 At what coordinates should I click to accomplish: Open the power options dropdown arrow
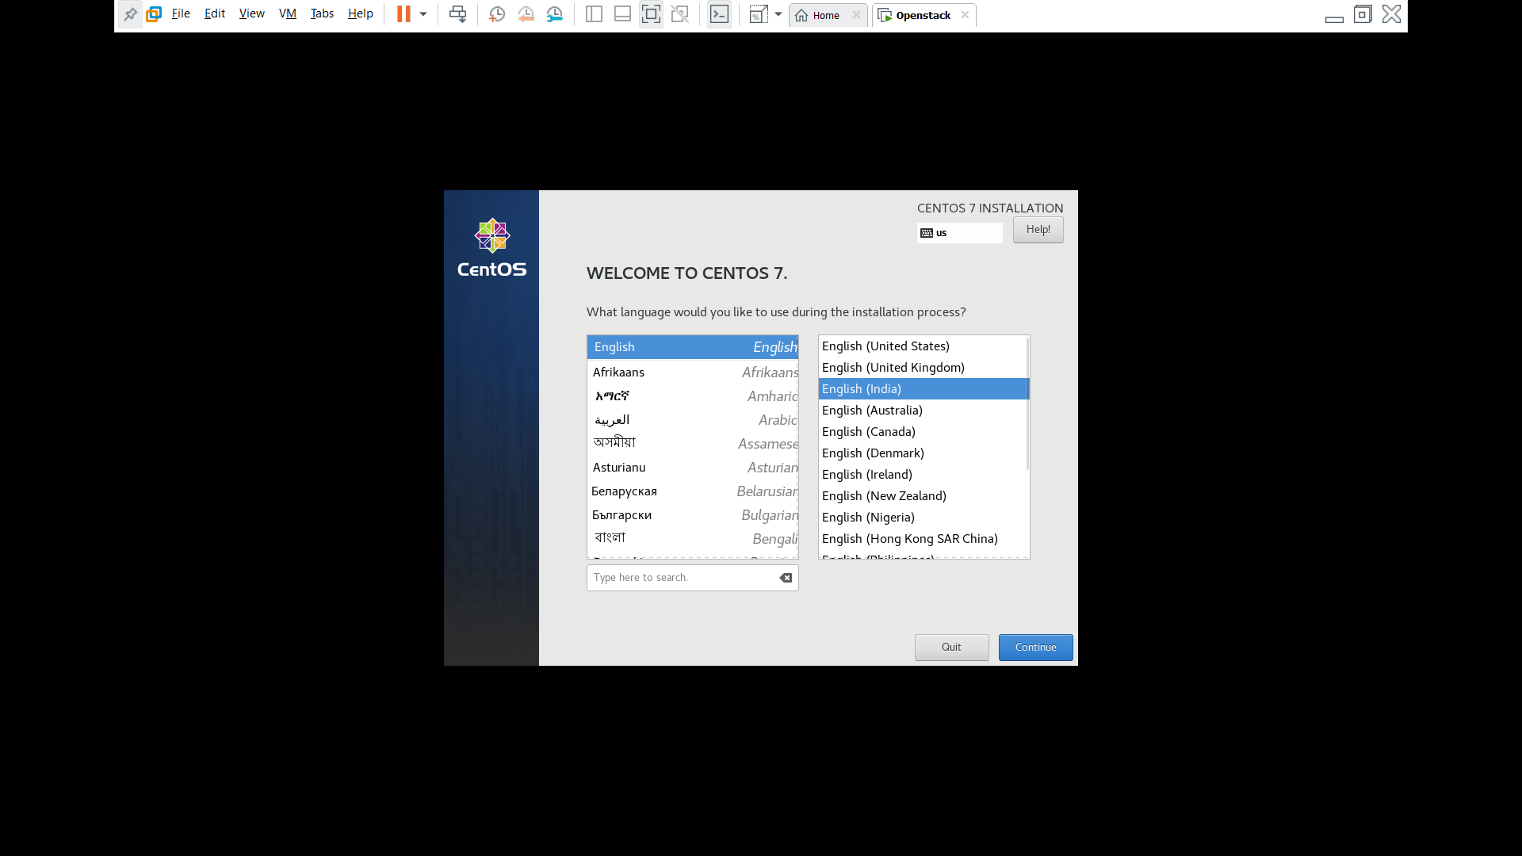pos(424,13)
